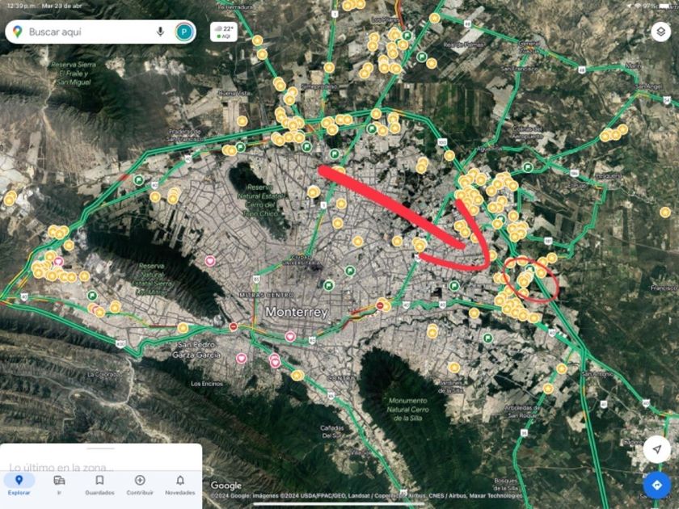Image resolution: width=679 pixels, height=509 pixels.
Task: Tap the panel's top drag handle
Action: pos(100,448)
